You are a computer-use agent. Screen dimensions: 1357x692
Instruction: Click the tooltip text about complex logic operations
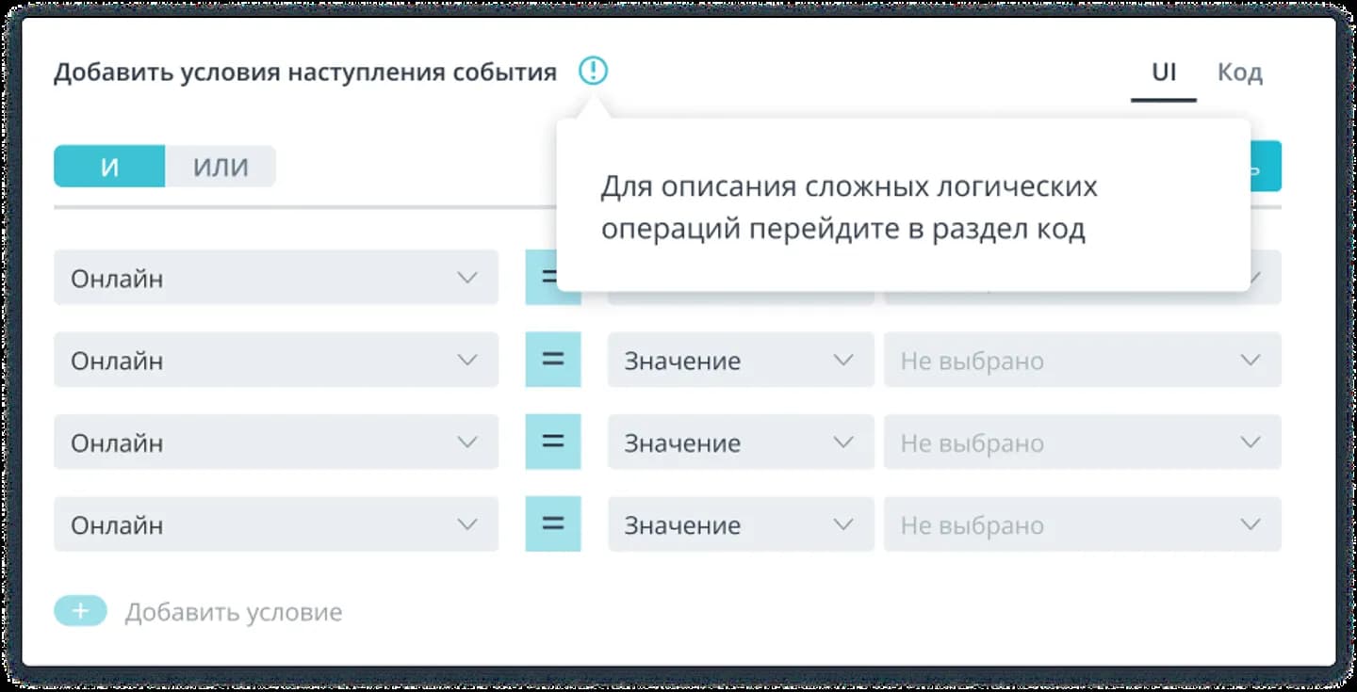point(849,208)
